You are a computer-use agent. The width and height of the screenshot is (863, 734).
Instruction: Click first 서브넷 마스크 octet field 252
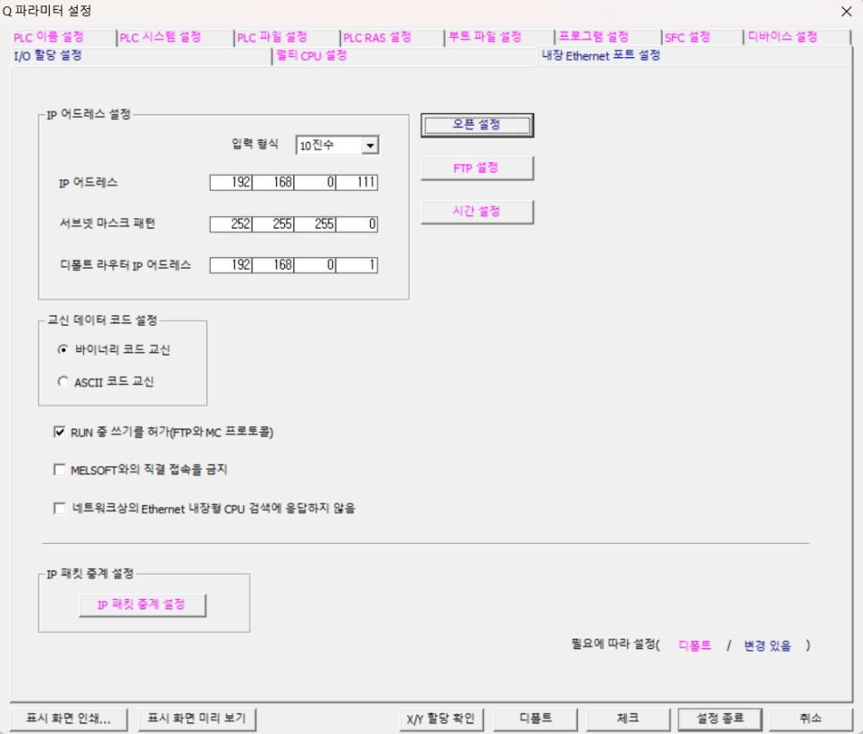pyautogui.click(x=231, y=224)
